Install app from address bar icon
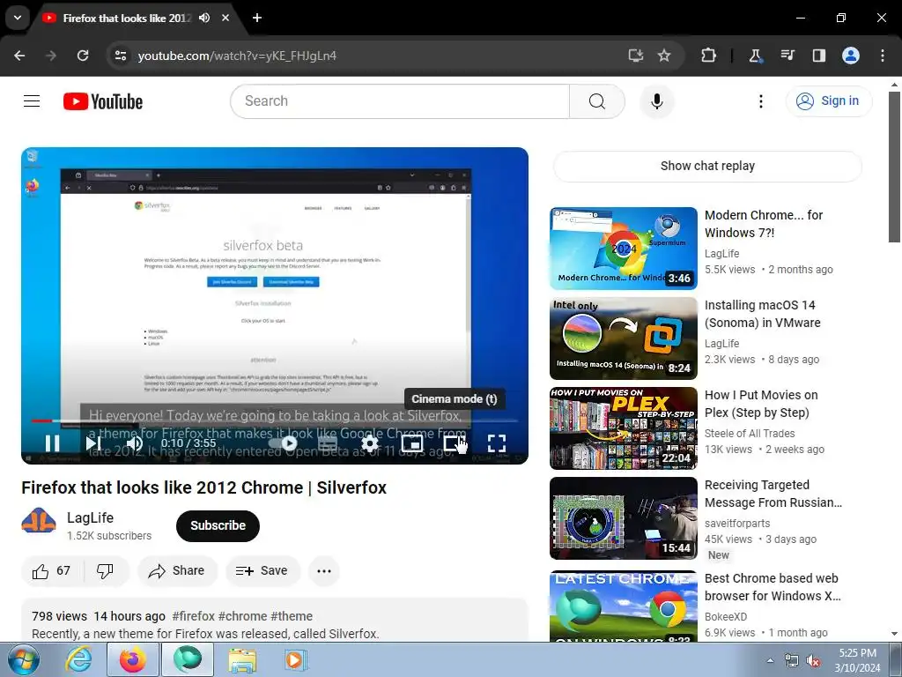 coord(636,56)
